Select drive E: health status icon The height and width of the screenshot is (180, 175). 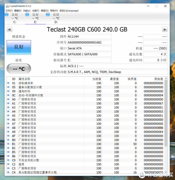pos(27,15)
